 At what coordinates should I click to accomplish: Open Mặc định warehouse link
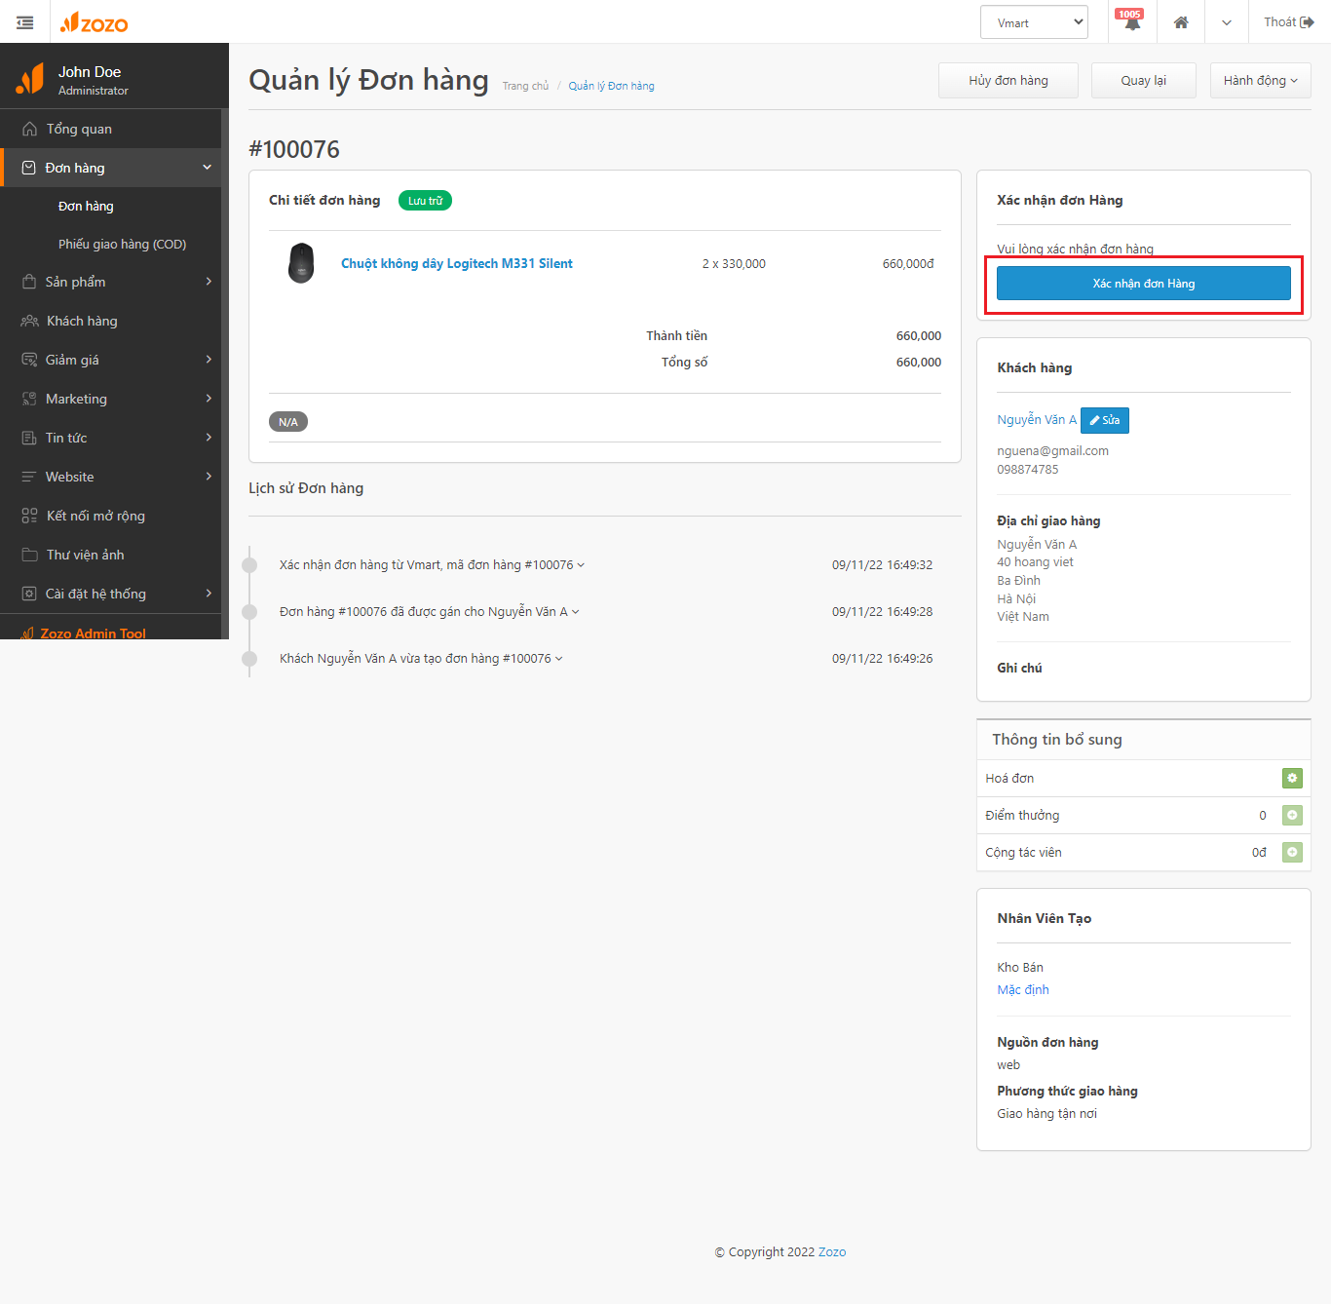pos(1023,989)
